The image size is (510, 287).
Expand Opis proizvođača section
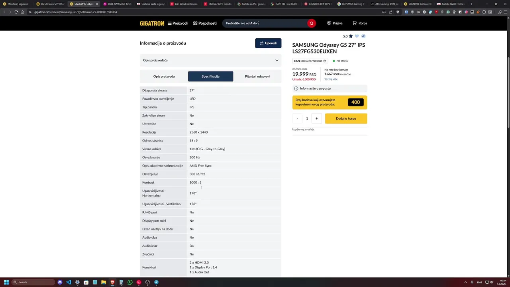tap(210, 60)
